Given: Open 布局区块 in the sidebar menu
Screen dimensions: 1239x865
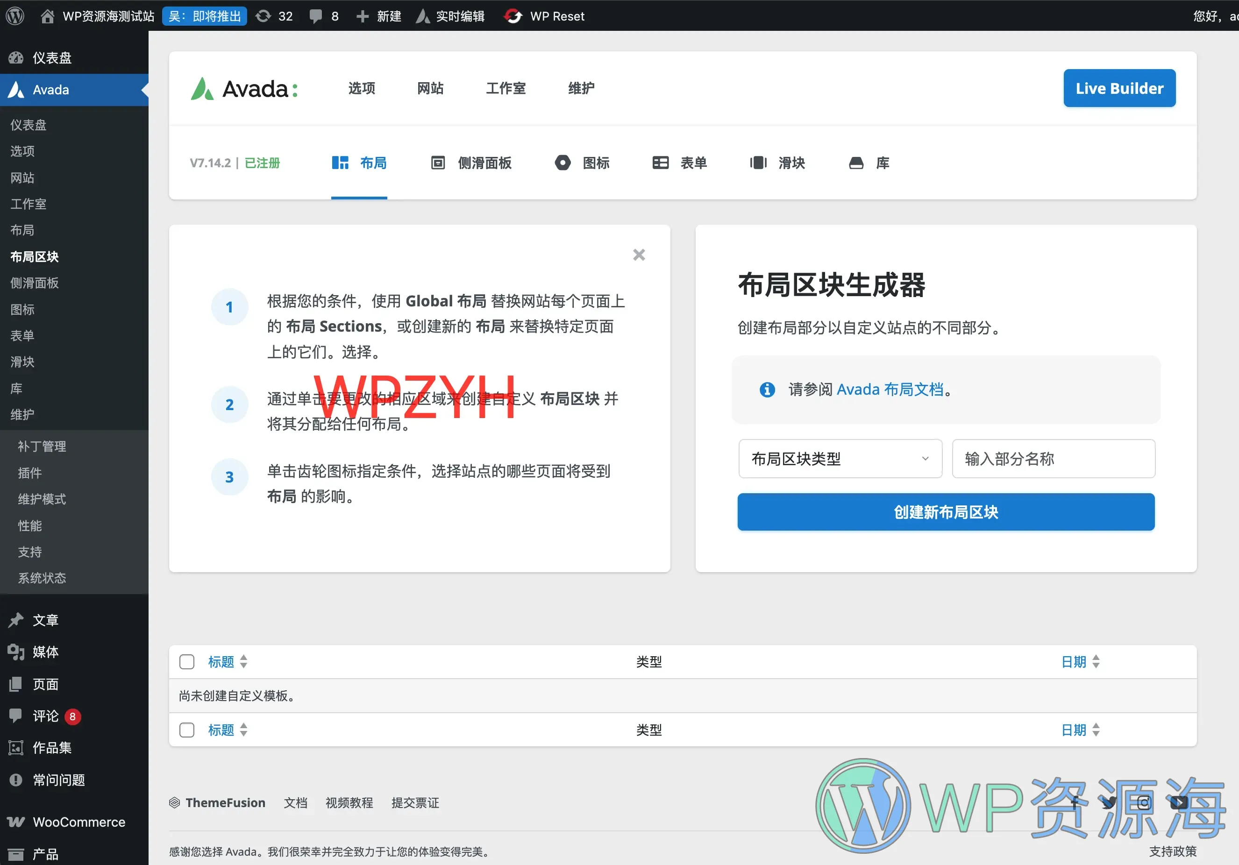Looking at the screenshot, I should (x=34, y=256).
